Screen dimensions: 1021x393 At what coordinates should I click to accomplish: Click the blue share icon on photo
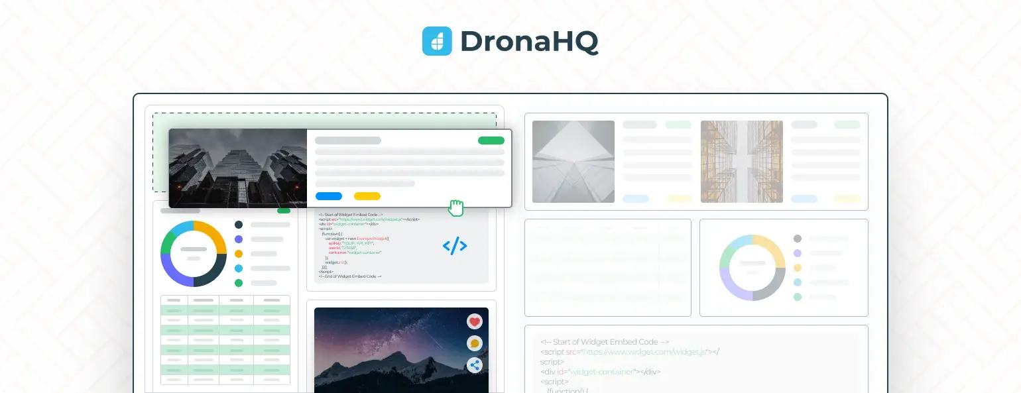[x=474, y=365]
